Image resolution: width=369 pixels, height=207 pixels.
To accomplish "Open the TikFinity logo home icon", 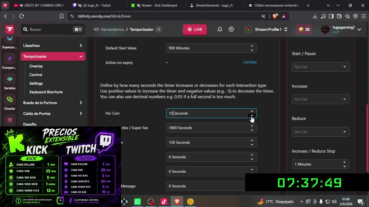I will pyautogui.click(x=10, y=29).
